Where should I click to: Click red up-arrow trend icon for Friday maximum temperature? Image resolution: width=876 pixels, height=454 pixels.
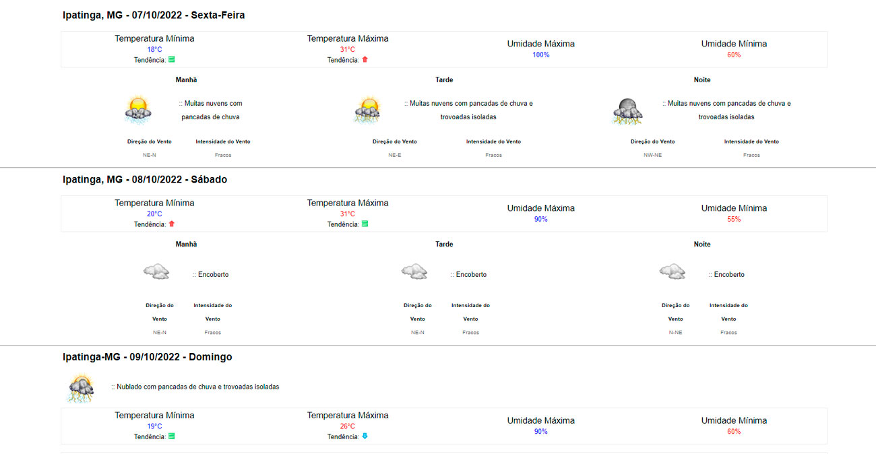pos(365,60)
